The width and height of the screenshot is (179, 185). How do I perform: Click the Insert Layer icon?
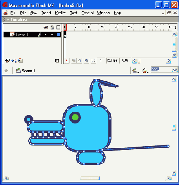click(x=7, y=61)
